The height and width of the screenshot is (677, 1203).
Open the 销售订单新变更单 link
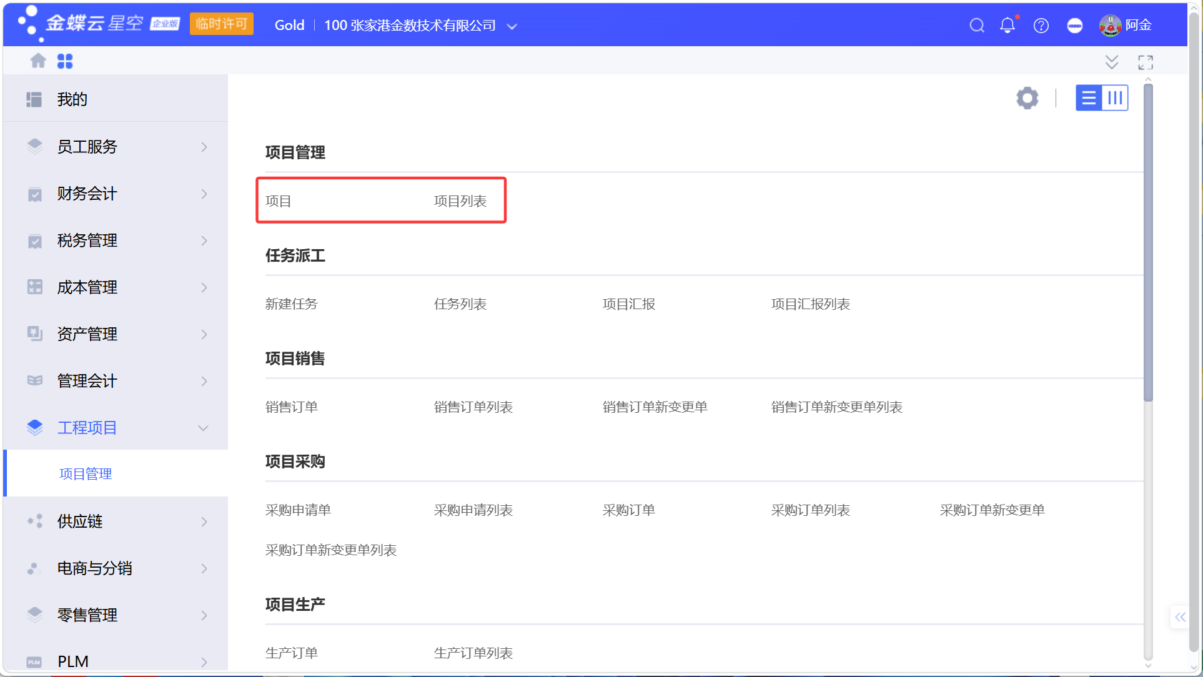click(655, 407)
